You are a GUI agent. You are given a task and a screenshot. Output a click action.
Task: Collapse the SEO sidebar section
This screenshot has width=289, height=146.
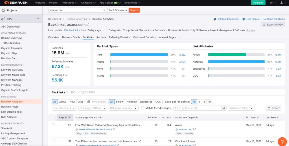click(38, 19)
